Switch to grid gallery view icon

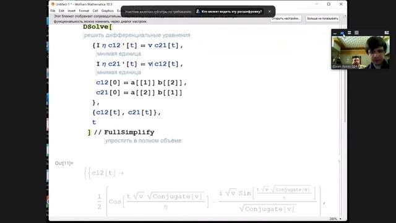click(356, 33)
